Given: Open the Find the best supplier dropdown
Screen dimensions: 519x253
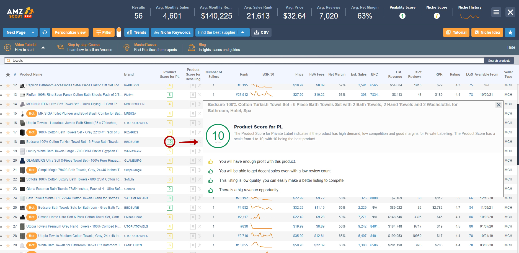Looking at the screenshot, I should [x=243, y=32].
